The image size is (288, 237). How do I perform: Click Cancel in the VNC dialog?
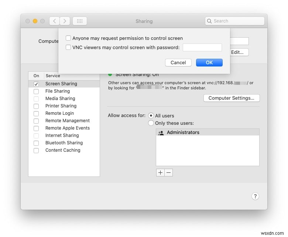tap(178, 63)
